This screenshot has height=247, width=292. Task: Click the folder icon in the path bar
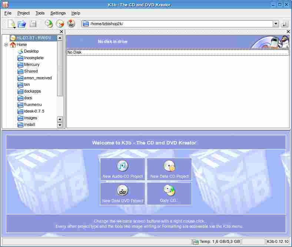[x=86, y=24]
